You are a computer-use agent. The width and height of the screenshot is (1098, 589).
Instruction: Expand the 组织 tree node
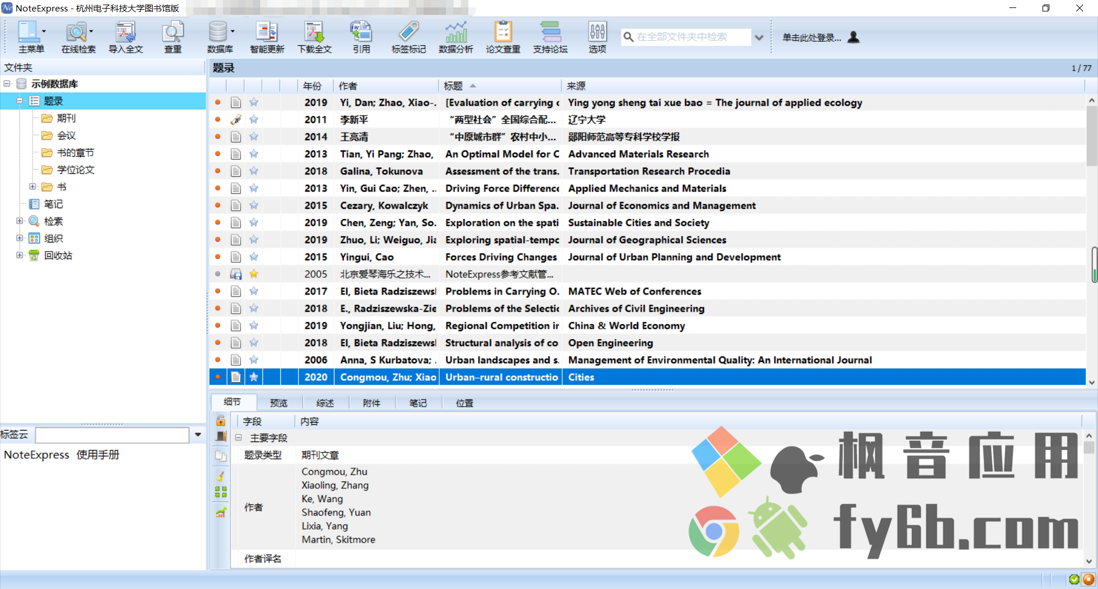19,238
